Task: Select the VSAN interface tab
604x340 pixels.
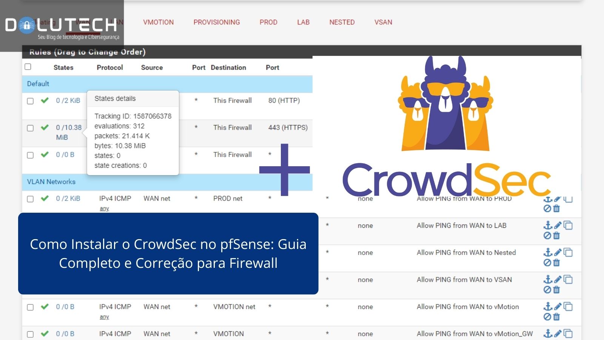Action: (383, 22)
